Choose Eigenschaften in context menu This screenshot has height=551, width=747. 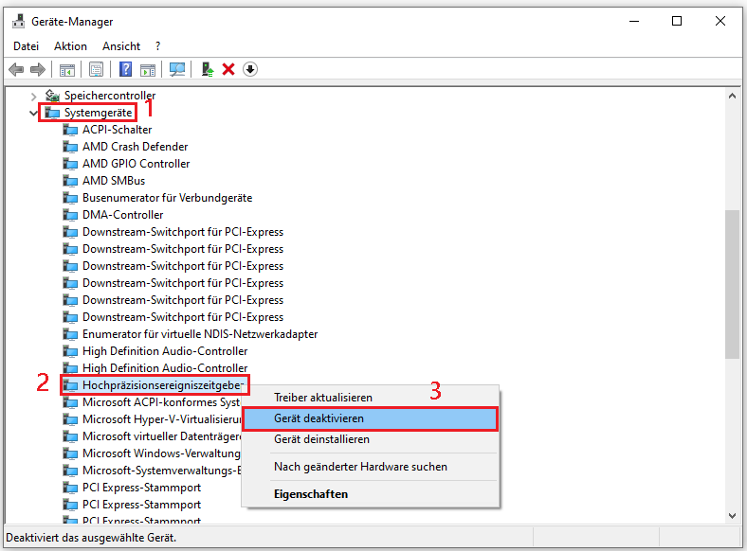(x=370, y=494)
